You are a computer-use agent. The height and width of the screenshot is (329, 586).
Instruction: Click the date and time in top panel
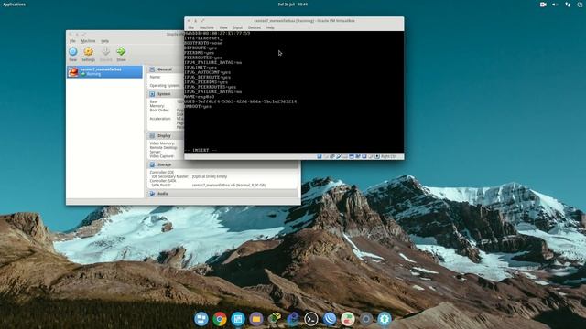coord(293,5)
